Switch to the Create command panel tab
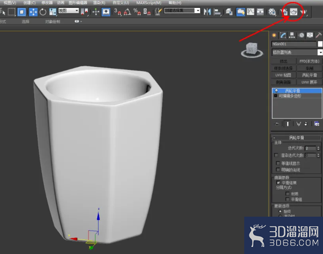This screenshot has width=323, height=254. 274,35
